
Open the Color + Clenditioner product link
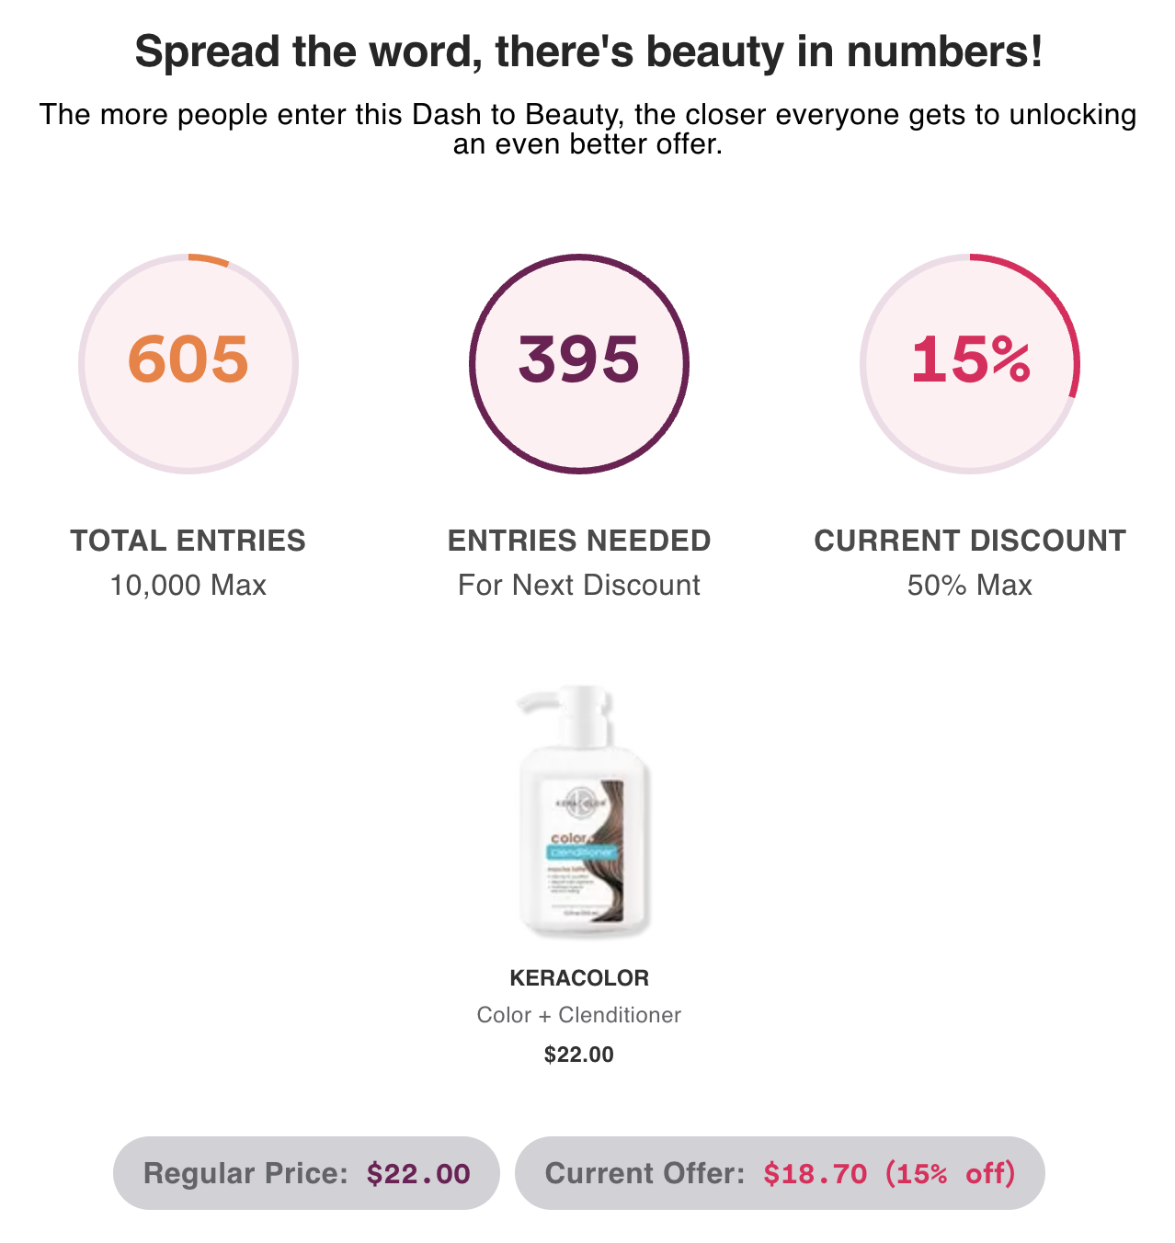(x=579, y=1015)
